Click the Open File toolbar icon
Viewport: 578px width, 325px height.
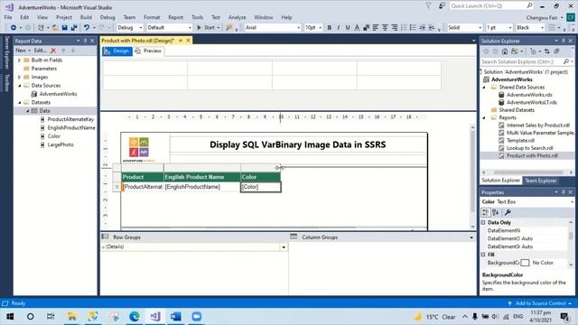55,28
